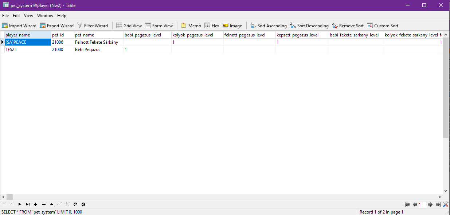Stop loading with the circle-slash icon
Image resolution: width=450 pixels, height=215 pixels.
[83, 204]
